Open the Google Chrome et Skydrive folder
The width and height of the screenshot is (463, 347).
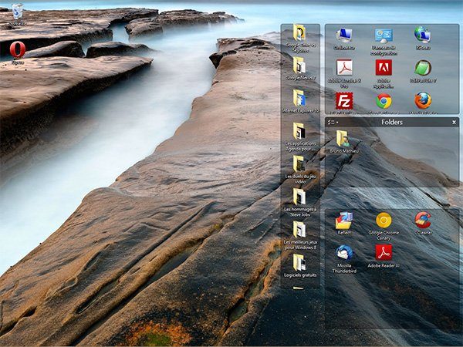point(300,39)
